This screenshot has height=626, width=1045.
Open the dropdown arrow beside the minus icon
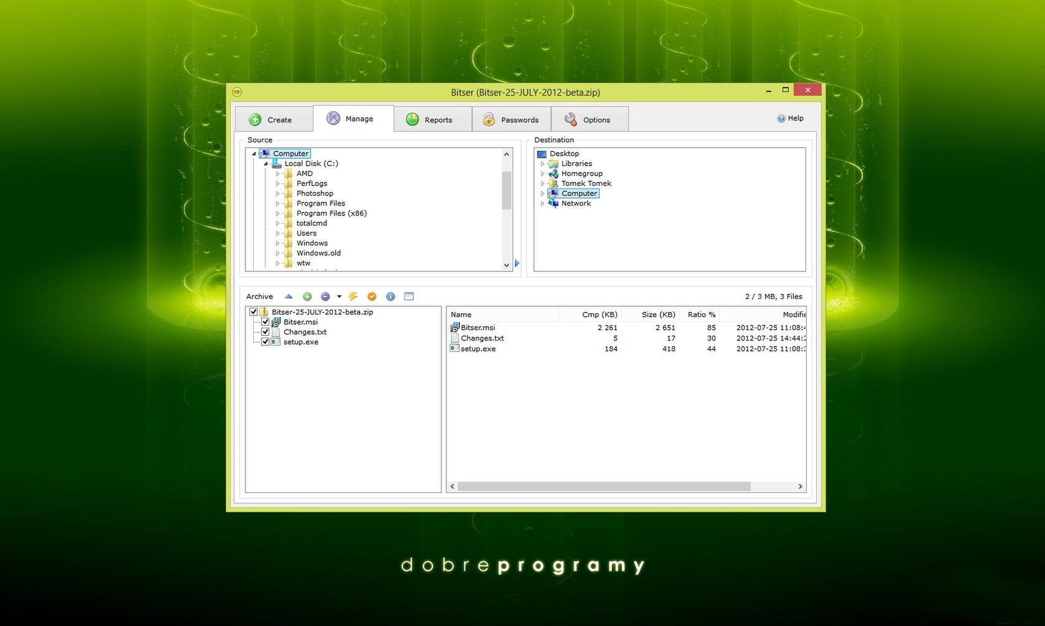339,297
